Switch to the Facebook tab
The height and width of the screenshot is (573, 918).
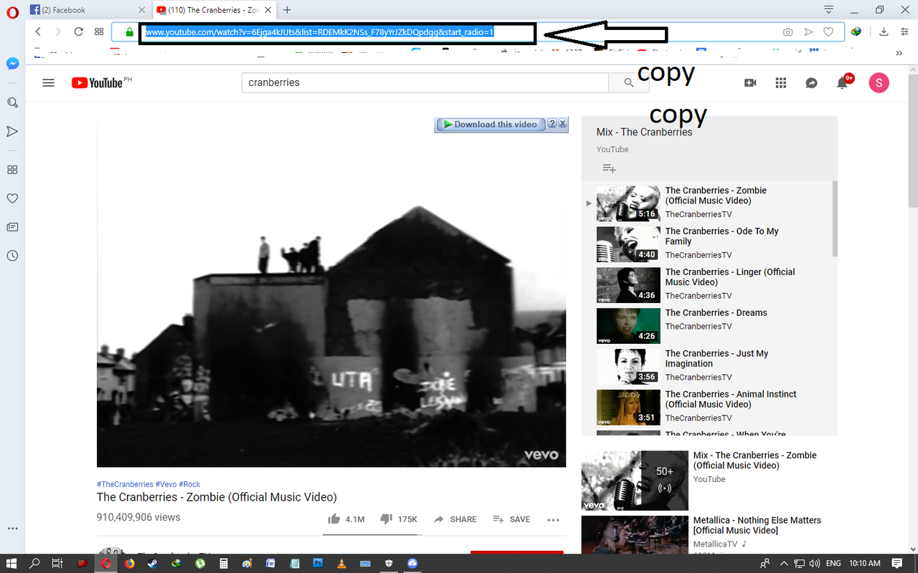[x=89, y=10]
